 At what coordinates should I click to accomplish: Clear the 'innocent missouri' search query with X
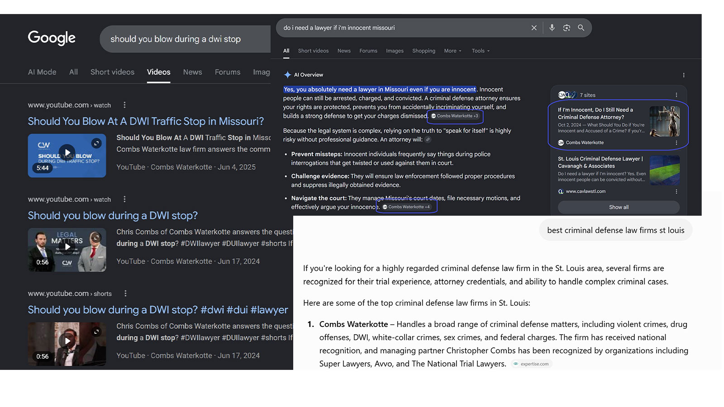pyautogui.click(x=534, y=28)
